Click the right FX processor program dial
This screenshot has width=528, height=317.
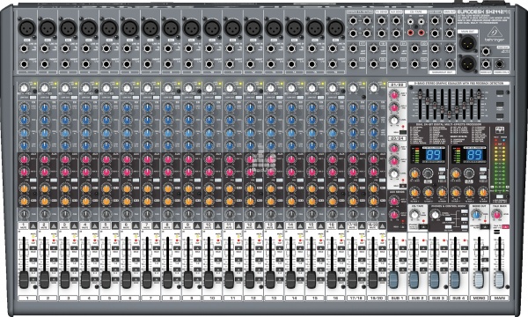point(469,173)
